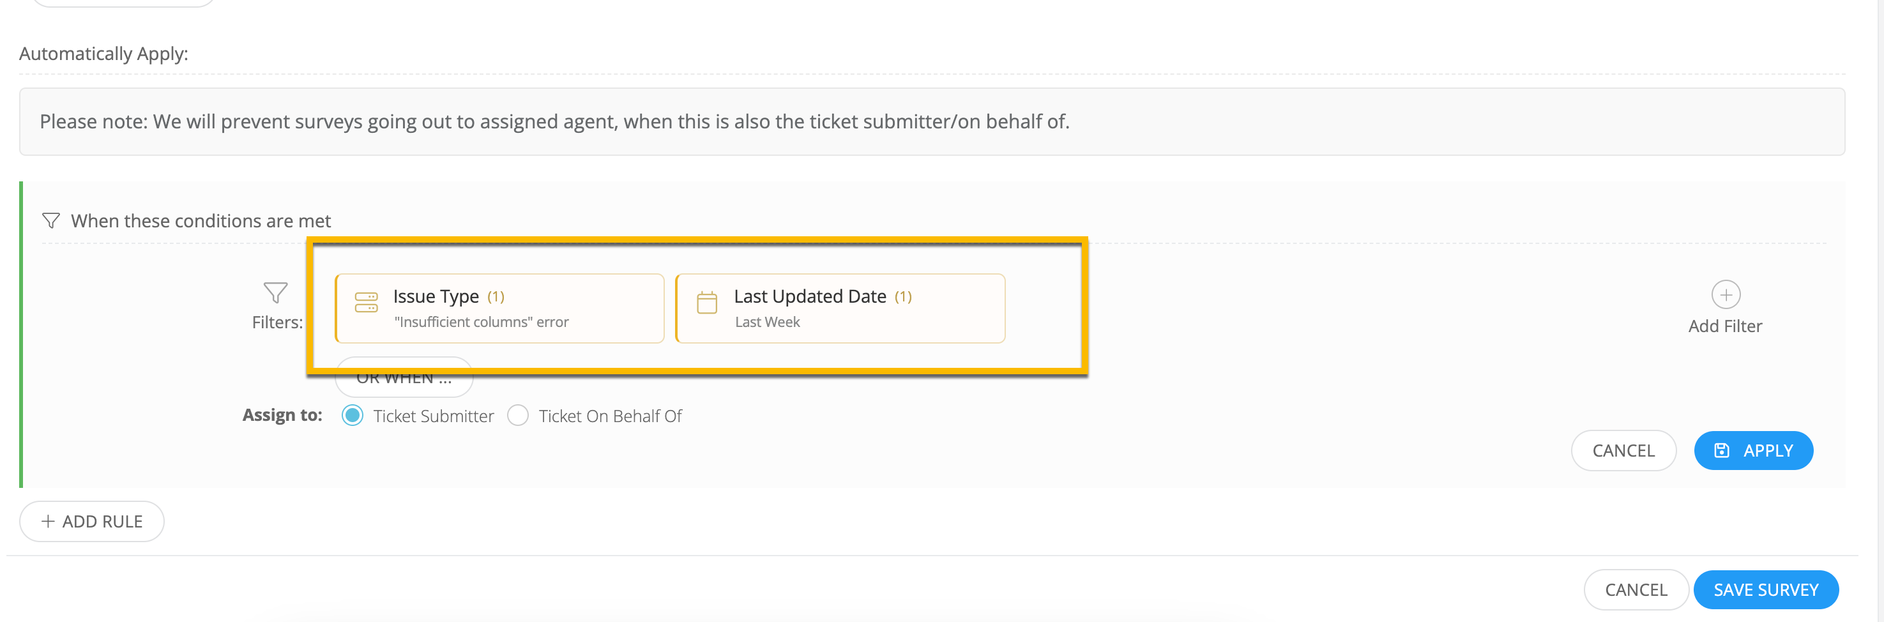Viewport: 1884px width, 622px height.
Task: Open the Issue Type filter card
Action: [x=499, y=308]
